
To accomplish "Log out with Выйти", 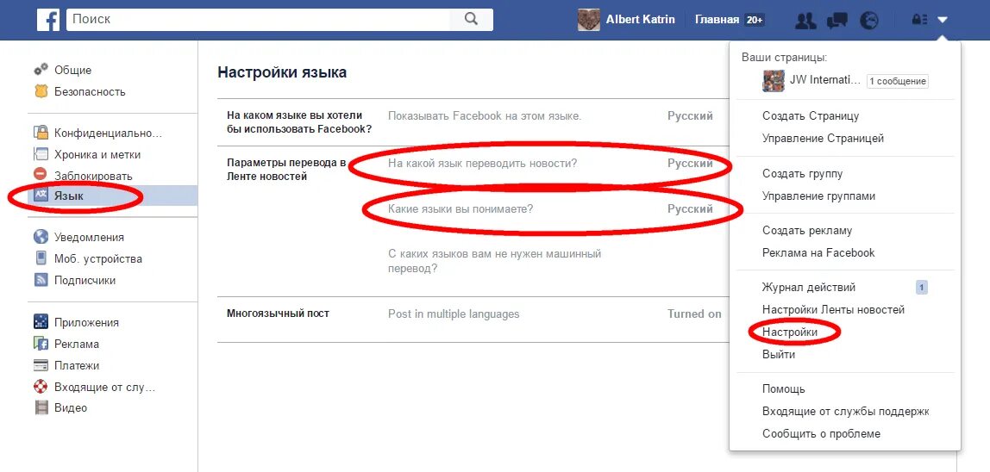I will tap(779, 355).
